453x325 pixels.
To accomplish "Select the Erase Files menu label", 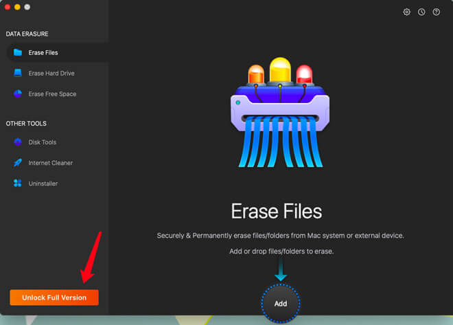I will click(43, 53).
